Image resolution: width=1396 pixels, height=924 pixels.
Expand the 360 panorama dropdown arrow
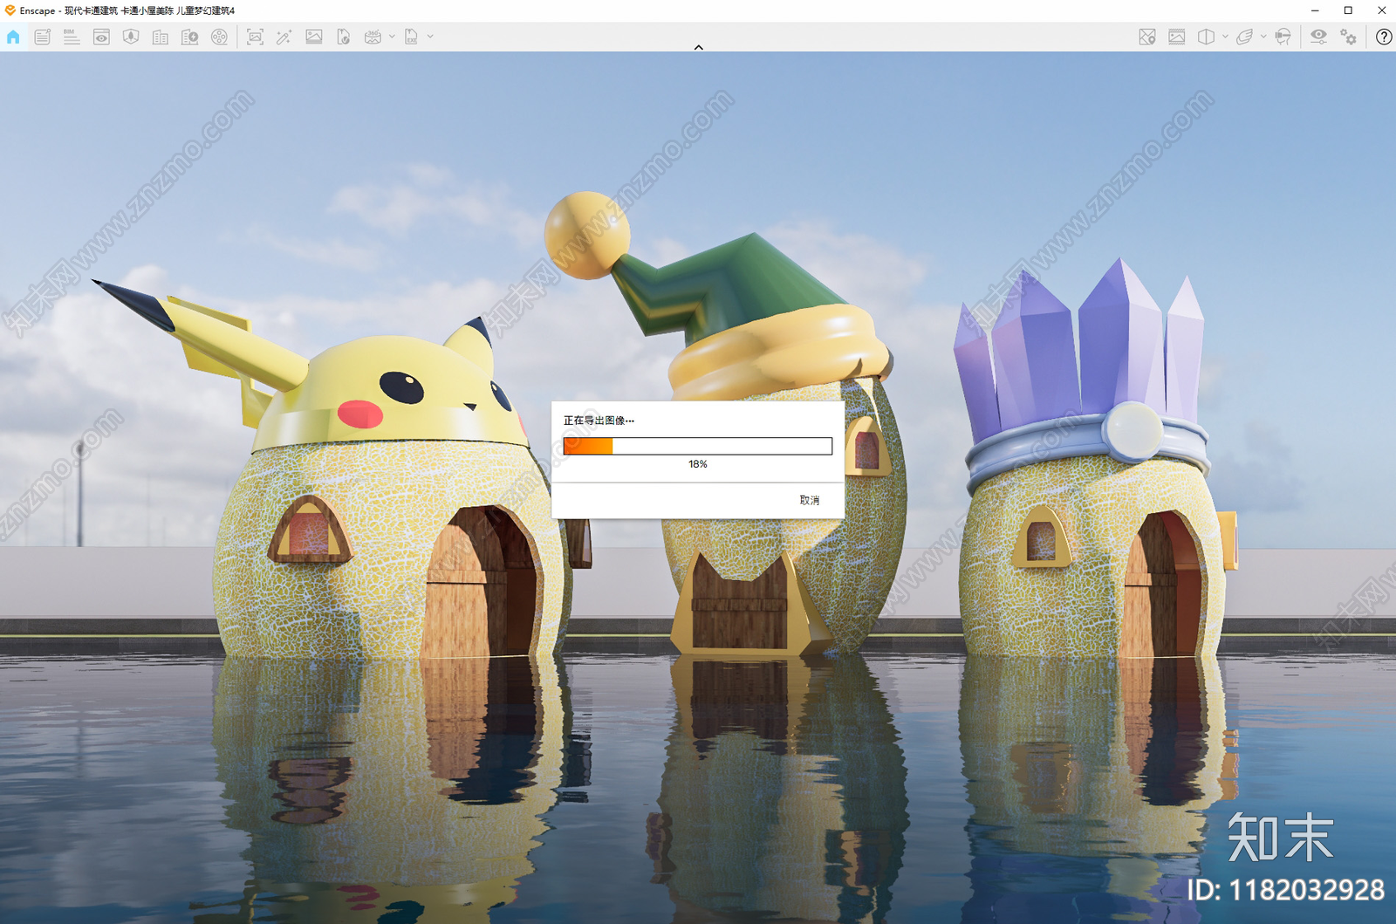(x=392, y=37)
